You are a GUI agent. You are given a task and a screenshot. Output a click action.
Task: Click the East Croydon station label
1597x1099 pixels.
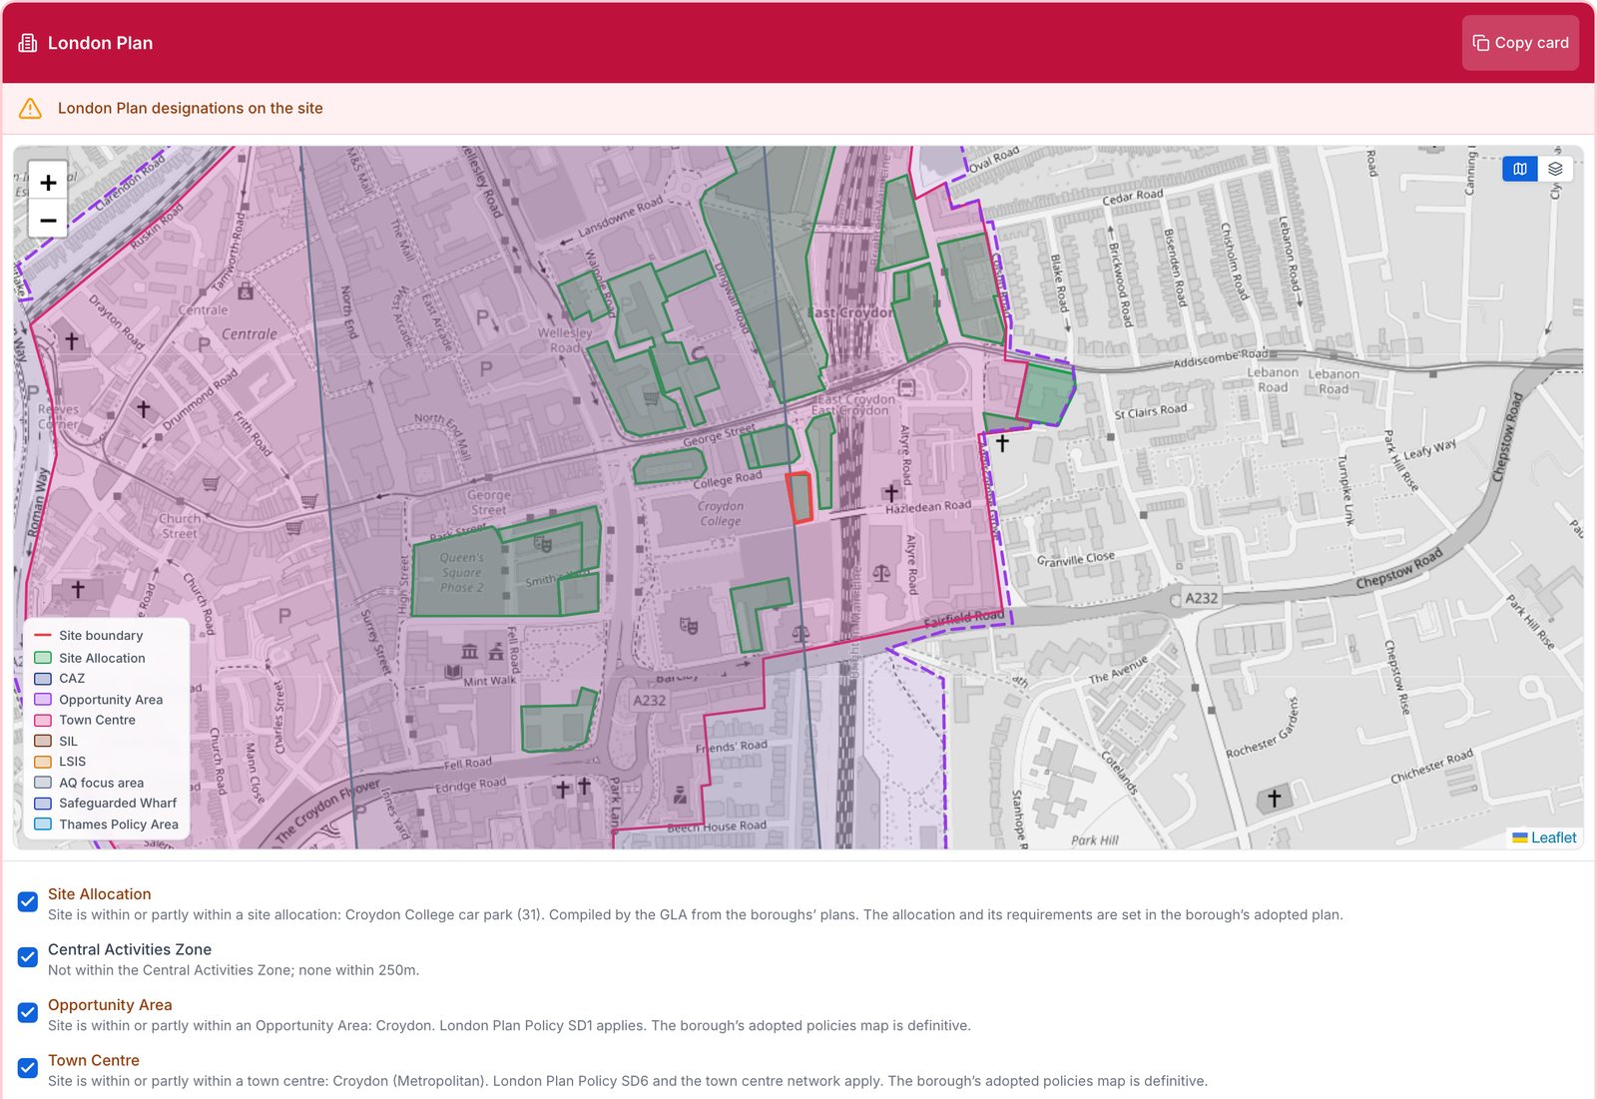[x=850, y=312]
